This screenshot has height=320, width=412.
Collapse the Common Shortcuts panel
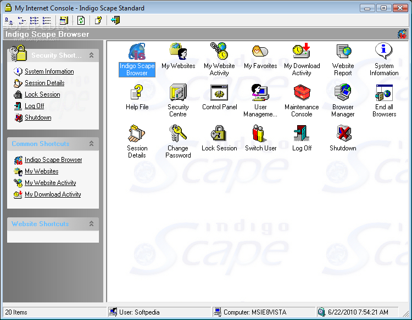[x=91, y=144]
